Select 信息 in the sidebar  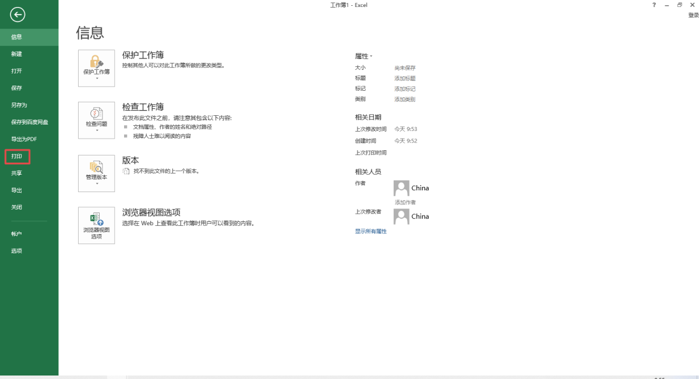[x=29, y=37]
